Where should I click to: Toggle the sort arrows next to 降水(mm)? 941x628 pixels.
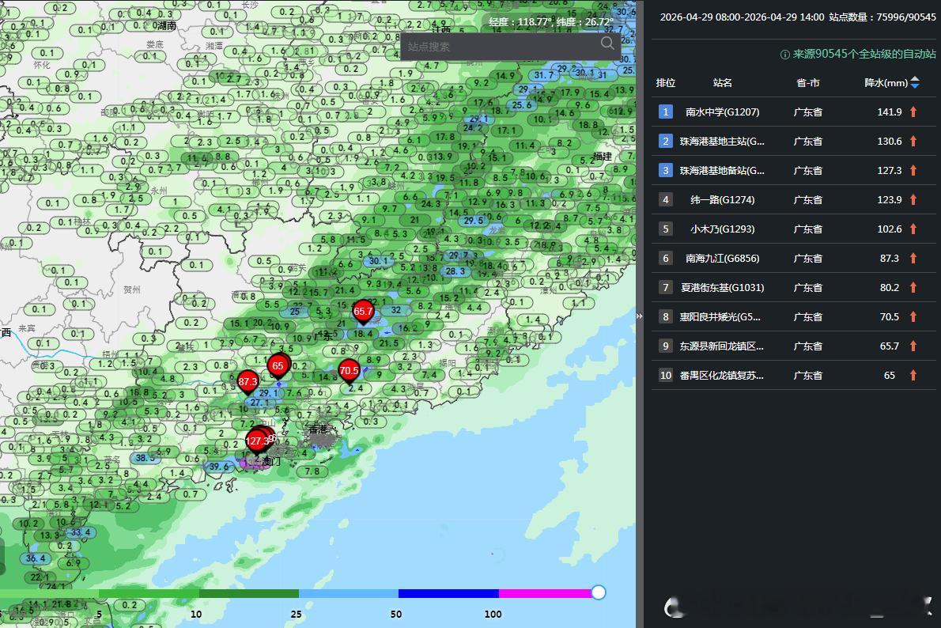[915, 82]
